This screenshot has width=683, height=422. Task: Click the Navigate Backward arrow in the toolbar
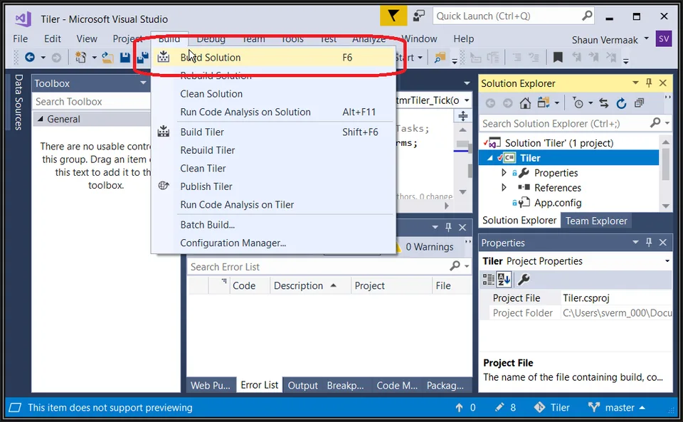30,57
